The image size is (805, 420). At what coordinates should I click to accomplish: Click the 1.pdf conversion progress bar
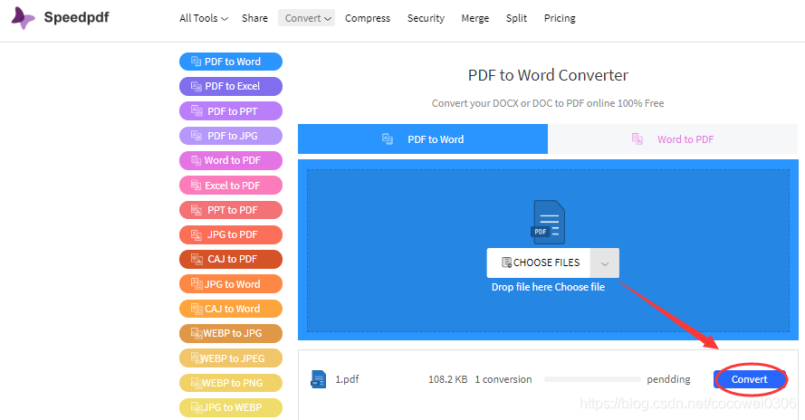pyautogui.click(x=592, y=379)
